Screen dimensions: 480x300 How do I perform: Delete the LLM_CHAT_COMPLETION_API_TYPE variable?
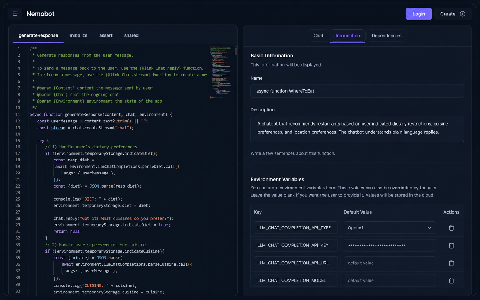pyautogui.click(x=451, y=228)
